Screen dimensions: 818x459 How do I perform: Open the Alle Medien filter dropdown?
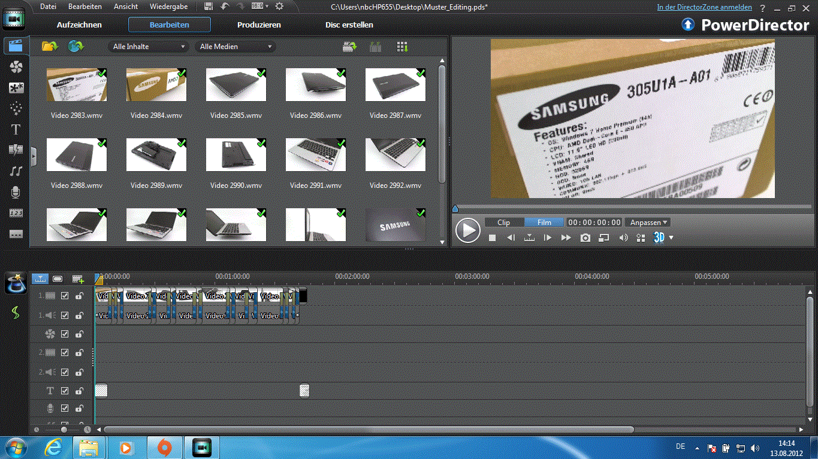point(236,46)
